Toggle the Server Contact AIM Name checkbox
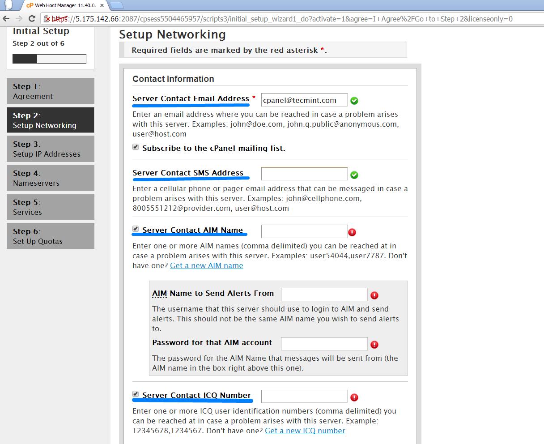The height and width of the screenshot is (444, 544). pos(136,229)
